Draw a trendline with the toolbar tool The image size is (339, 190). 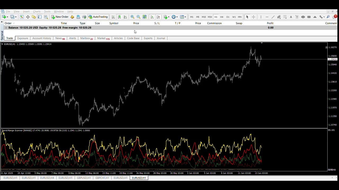pyautogui.click(x=273, y=17)
